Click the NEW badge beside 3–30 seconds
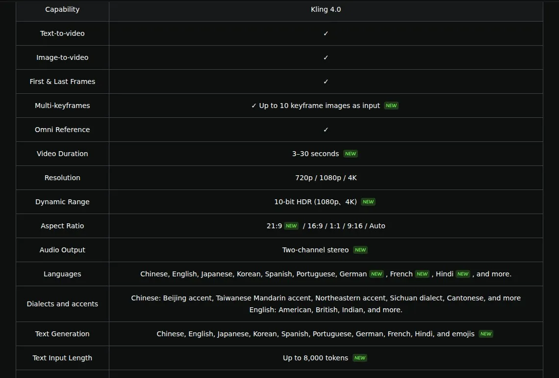The height and width of the screenshot is (378, 559). 351,154
